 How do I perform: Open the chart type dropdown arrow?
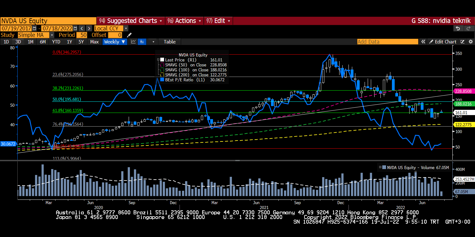(x=153, y=42)
